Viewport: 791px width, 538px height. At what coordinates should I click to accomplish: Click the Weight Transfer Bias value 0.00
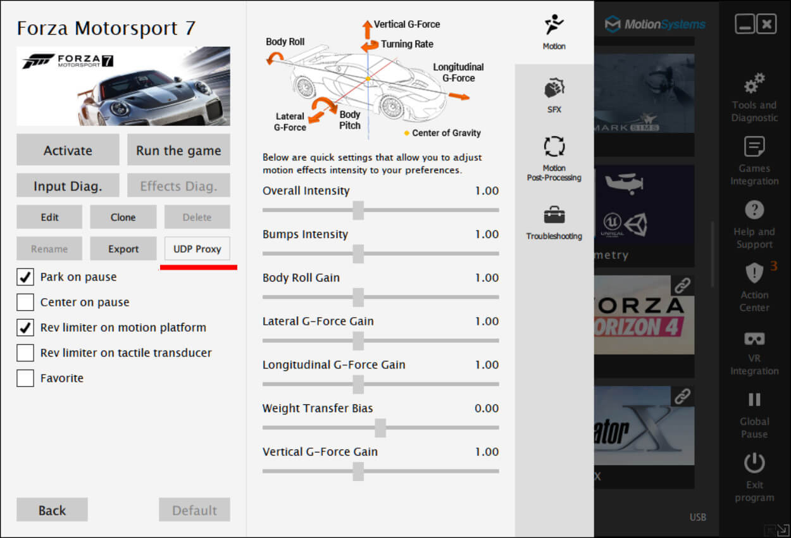[487, 408]
